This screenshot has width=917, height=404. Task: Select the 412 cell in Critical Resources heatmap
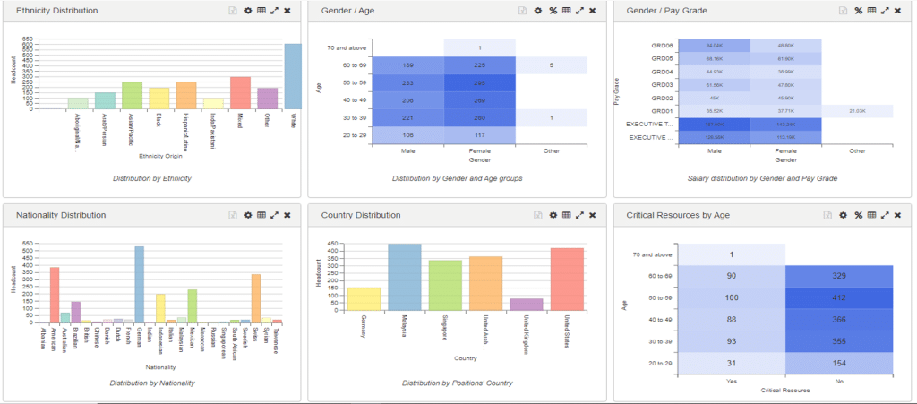pos(839,298)
